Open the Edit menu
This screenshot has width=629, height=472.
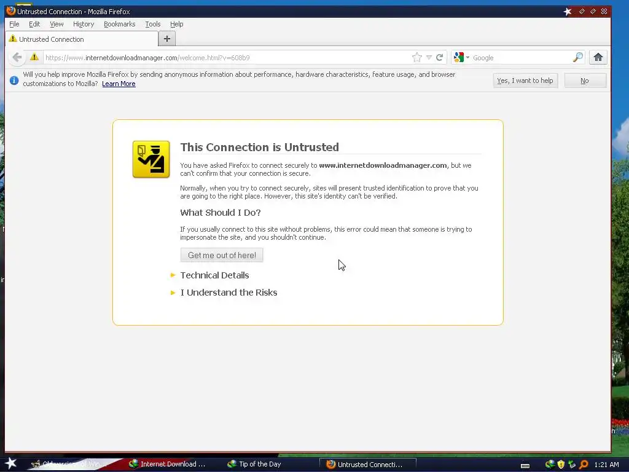click(x=34, y=24)
